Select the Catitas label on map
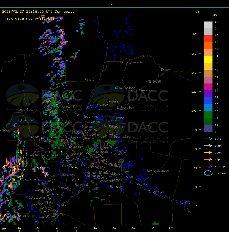 coord(143,184)
